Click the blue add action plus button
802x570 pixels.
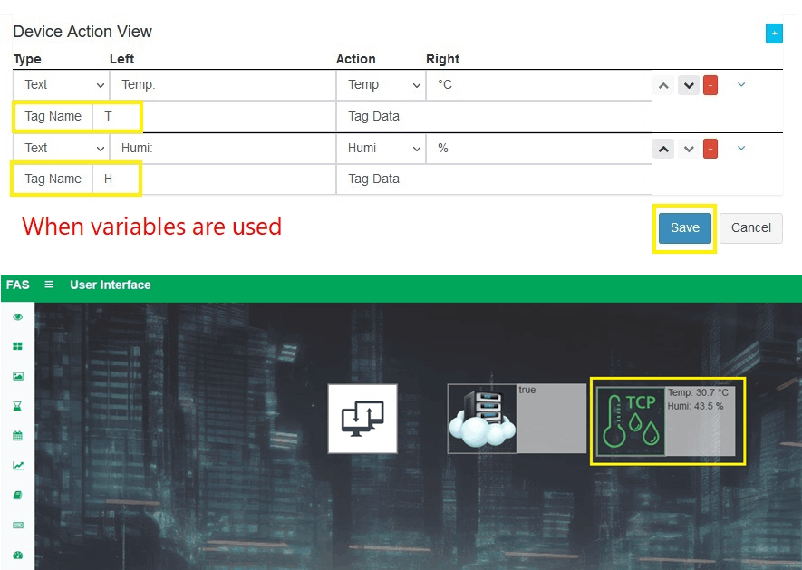(x=774, y=34)
